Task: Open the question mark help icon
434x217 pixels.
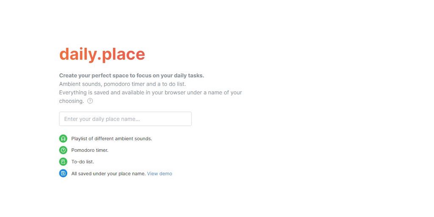Action: point(90,101)
